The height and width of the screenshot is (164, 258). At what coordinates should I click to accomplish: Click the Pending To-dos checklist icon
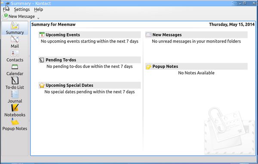[x=41, y=60]
